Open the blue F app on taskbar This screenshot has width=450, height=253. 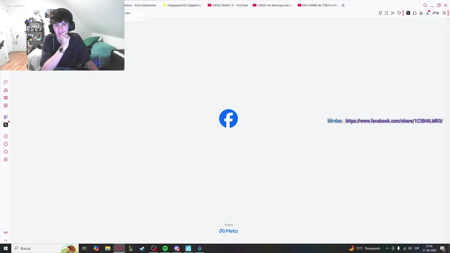pos(188,248)
